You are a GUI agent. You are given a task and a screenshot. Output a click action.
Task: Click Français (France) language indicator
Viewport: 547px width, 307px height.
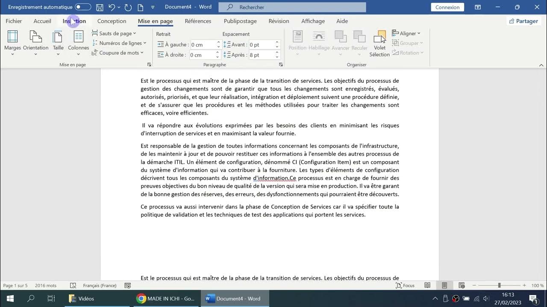100,286
